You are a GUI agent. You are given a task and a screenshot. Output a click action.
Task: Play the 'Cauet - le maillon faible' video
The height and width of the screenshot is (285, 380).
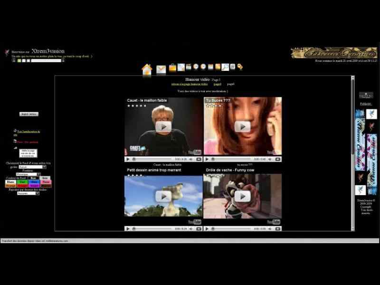coord(163,127)
